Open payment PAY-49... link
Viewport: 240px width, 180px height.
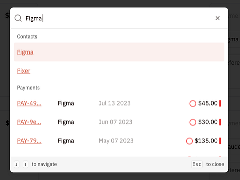[x=29, y=103]
